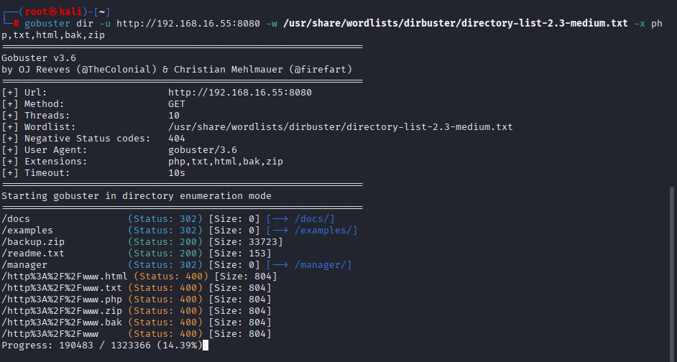Click the '/http%3A%2F%2Fwww.php' result

tap(62, 300)
